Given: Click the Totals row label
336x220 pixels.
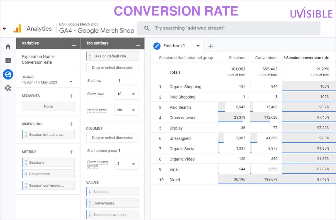Looking at the screenshot, I should tap(175, 72).
